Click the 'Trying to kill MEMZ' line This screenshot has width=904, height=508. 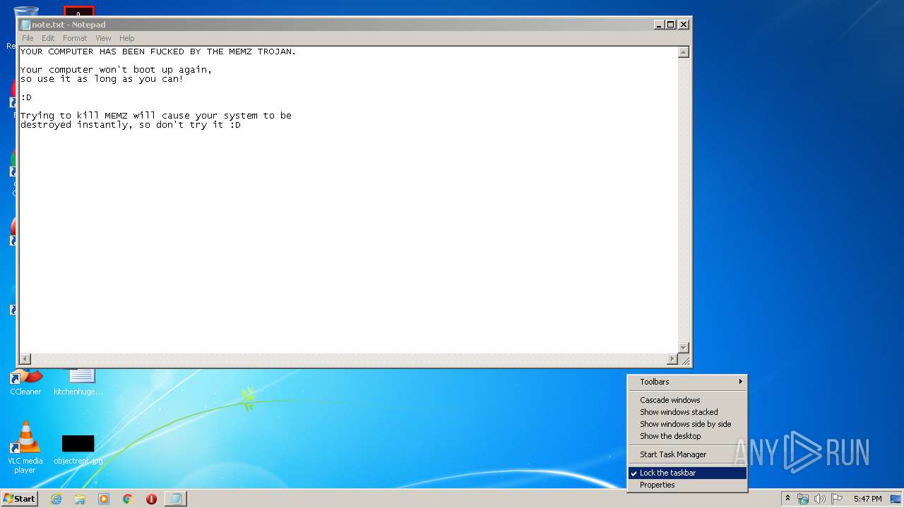156,116
